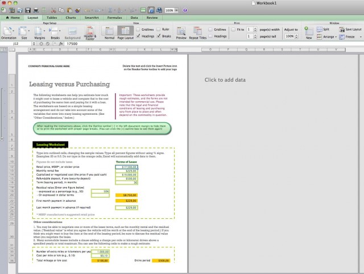Image resolution: width=364 pixels, height=274 pixels.
Task: Switch to the Formulas tab
Action: click(114, 18)
